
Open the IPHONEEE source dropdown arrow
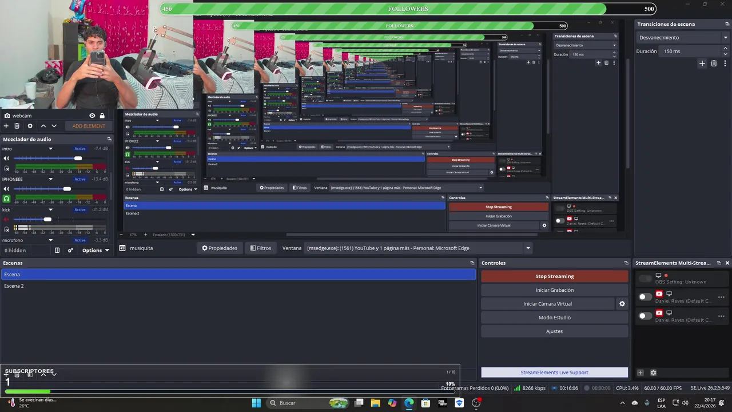click(50, 179)
